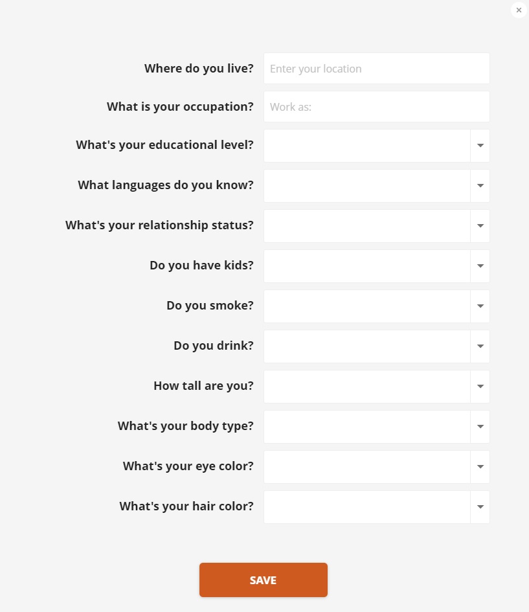Expand the body type dropdown arrow
This screenshot has width=529, height=612.
point(480,427)
